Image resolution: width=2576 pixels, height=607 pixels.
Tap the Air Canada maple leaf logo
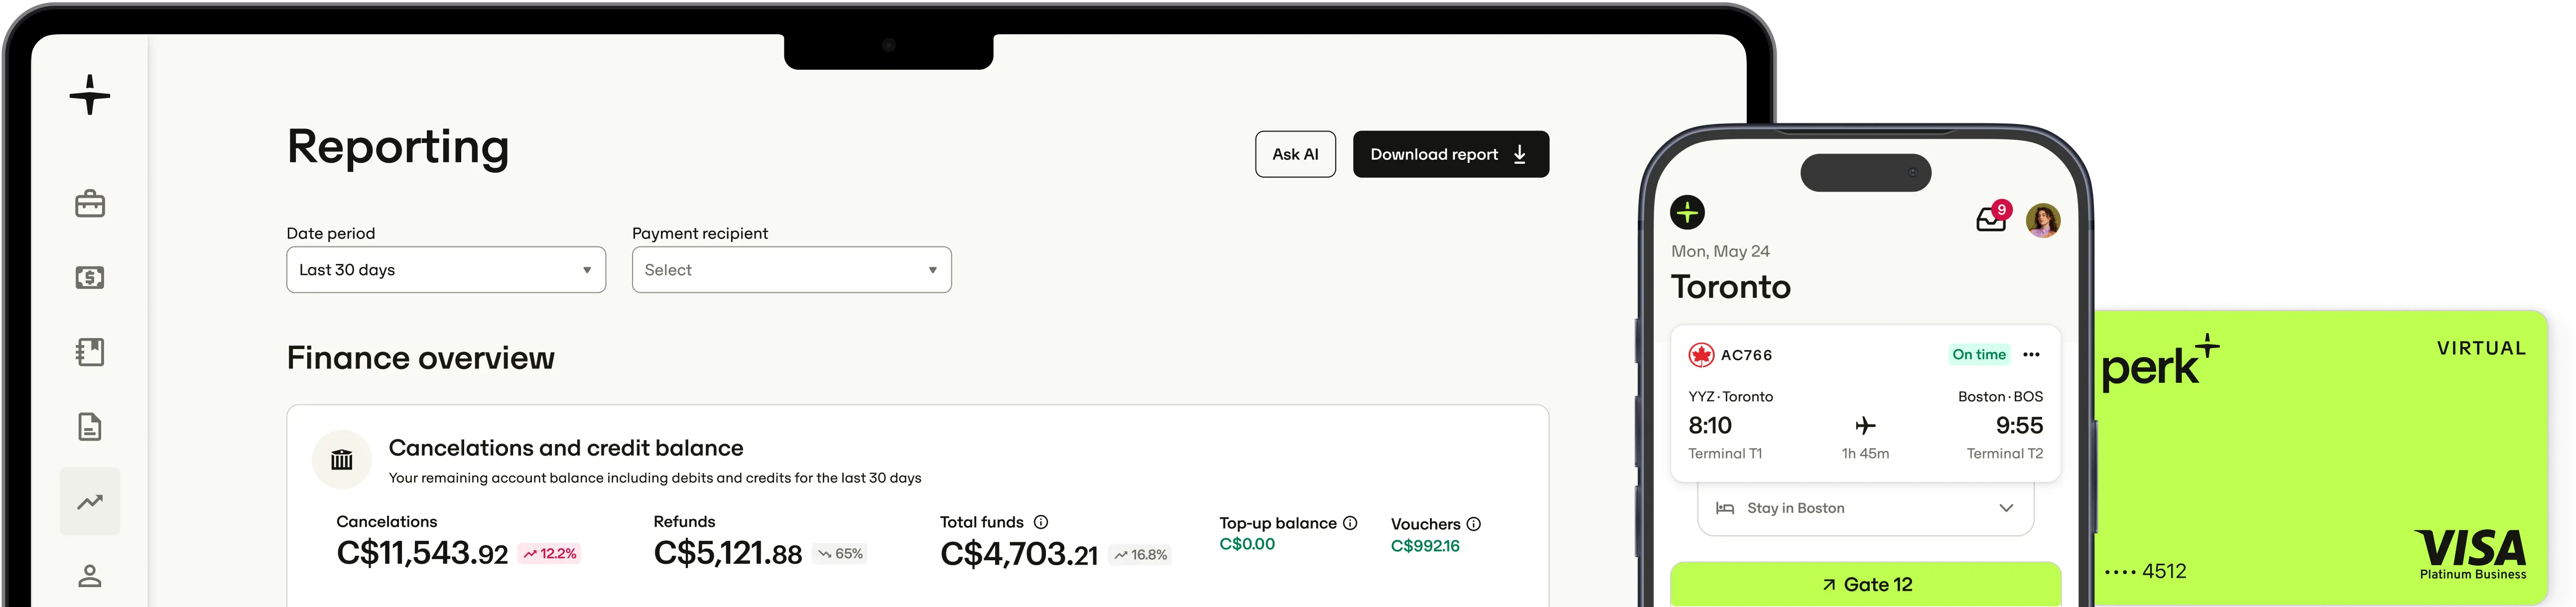click(1701, 355)
